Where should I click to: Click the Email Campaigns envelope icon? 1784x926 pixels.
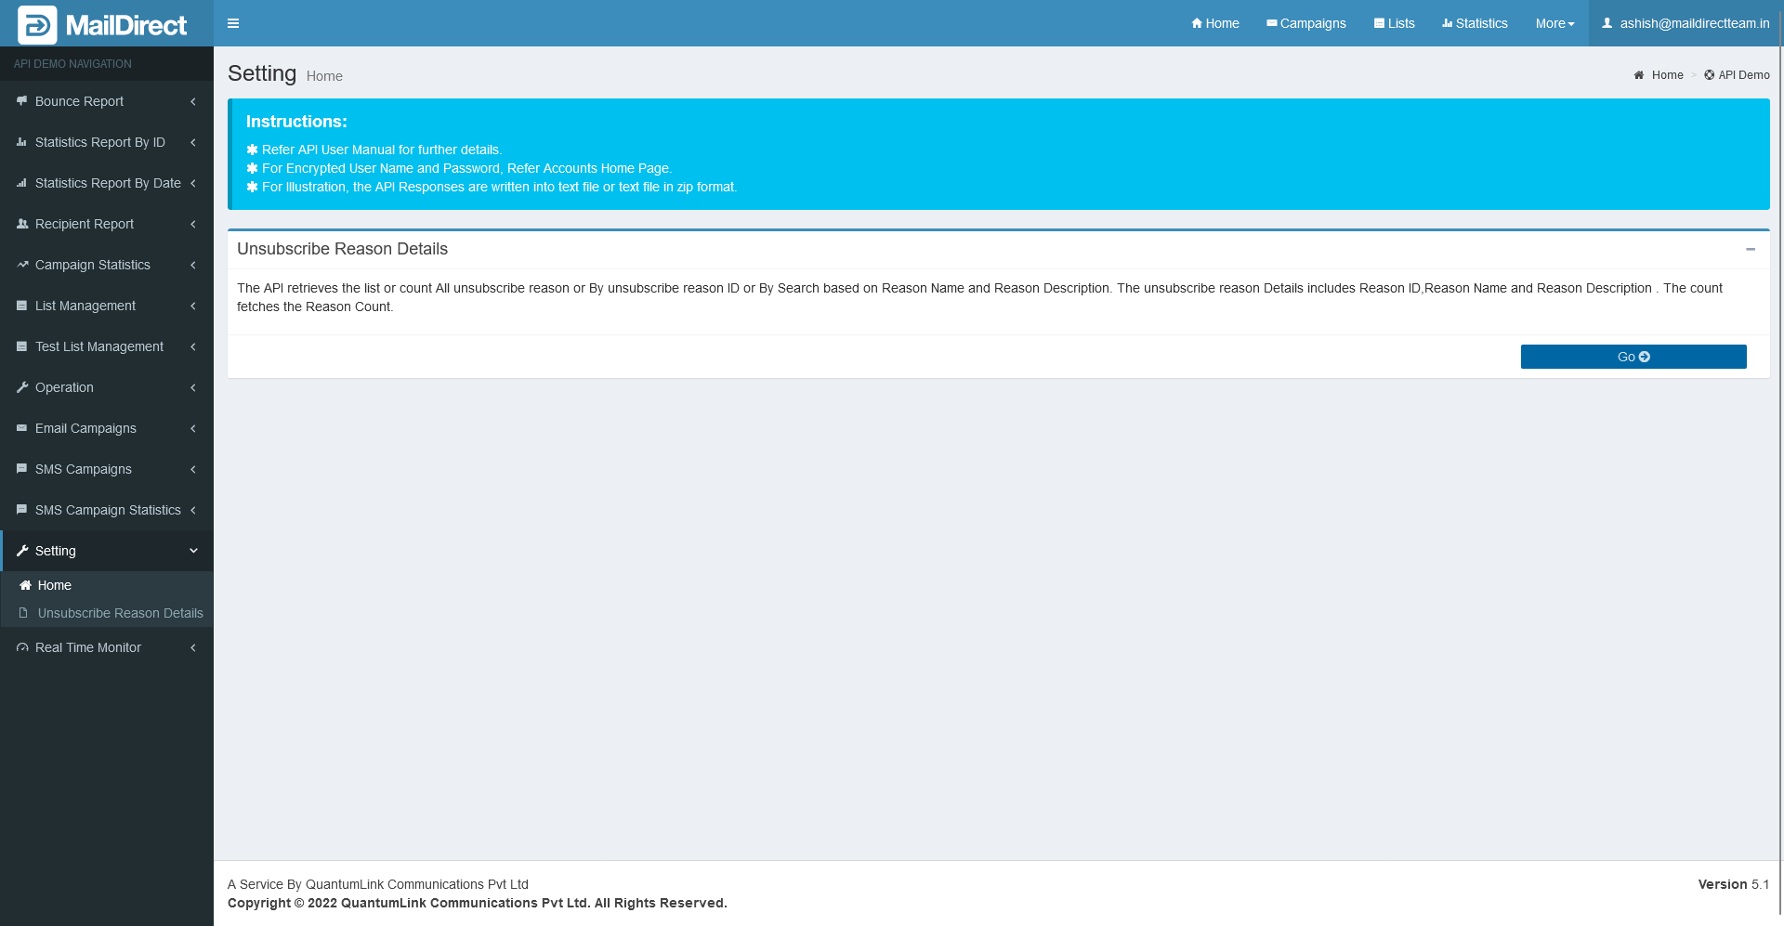point(22,428)
